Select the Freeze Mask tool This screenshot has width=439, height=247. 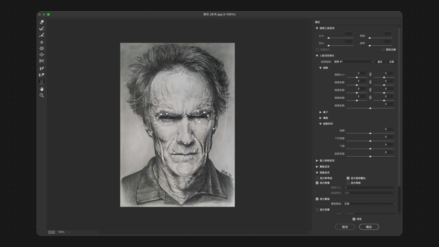click(41, 68)
